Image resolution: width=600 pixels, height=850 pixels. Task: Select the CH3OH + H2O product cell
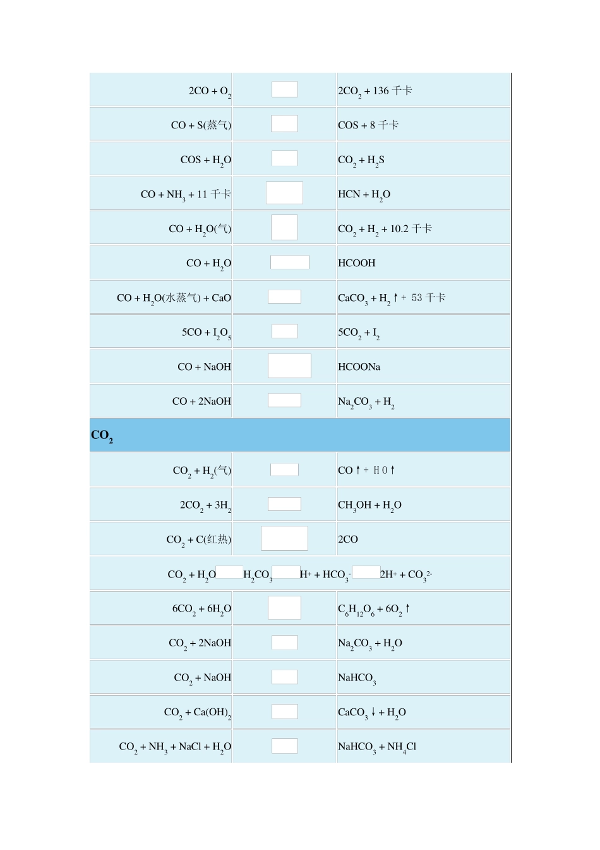[423, 505]
